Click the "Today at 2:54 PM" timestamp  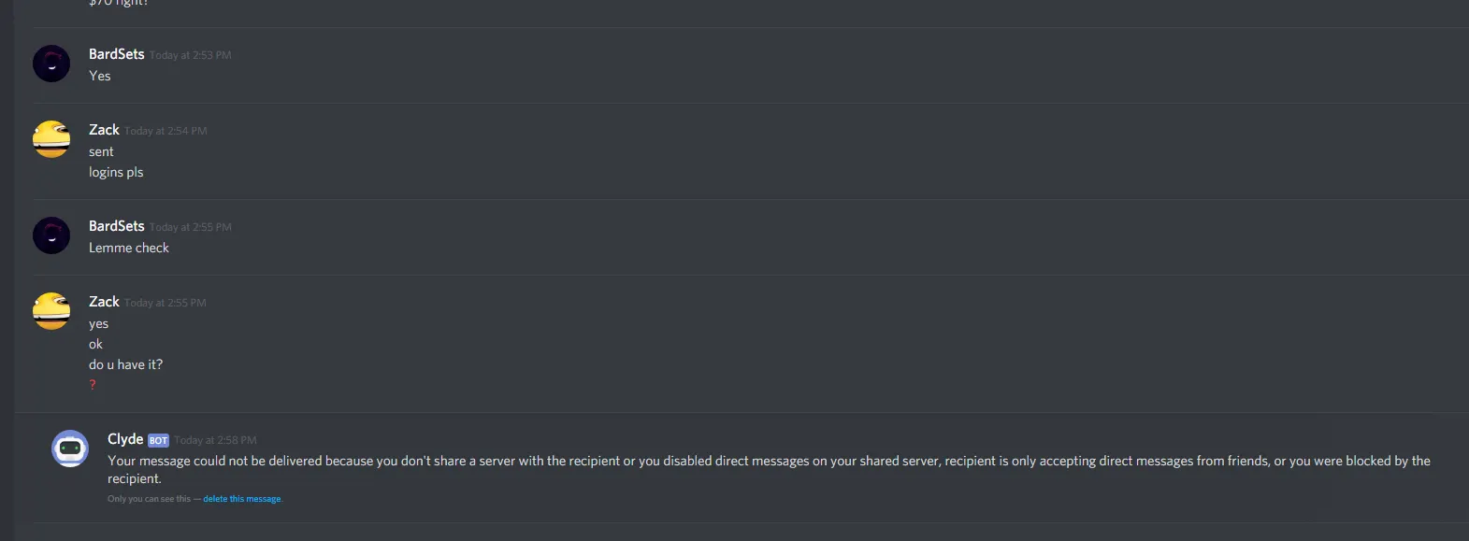pos(166,131)
